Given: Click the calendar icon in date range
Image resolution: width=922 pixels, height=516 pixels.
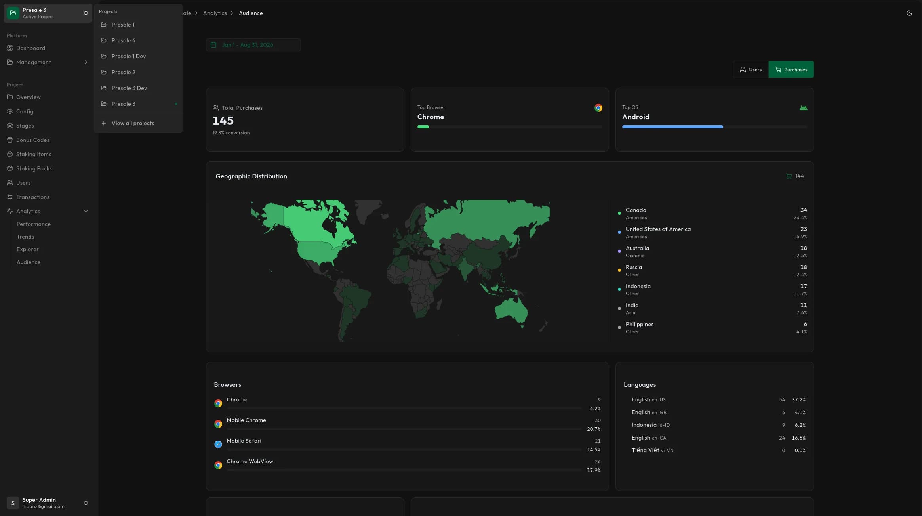Looking at the screenshot, I should (x=213, y=45).
